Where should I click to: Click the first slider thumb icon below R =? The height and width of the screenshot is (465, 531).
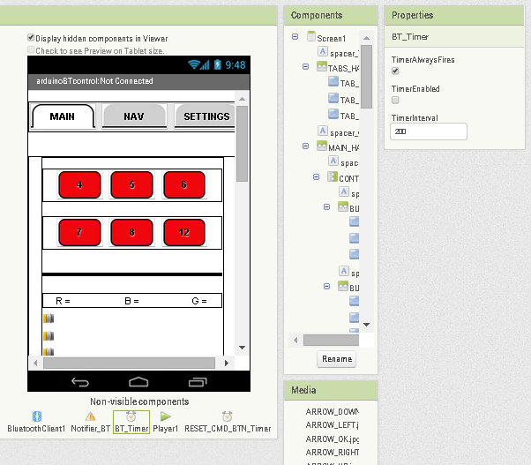pos(49,319)
